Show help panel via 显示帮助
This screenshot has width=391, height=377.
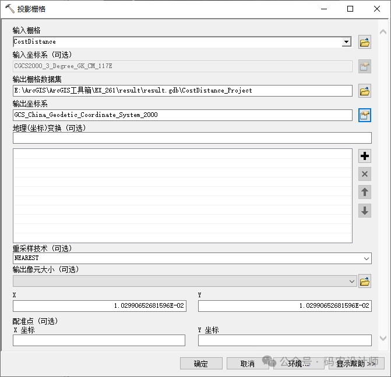point(355,364)
